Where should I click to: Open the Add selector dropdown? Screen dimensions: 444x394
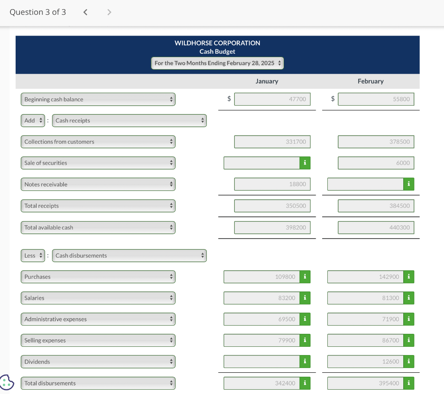(33, 120)
